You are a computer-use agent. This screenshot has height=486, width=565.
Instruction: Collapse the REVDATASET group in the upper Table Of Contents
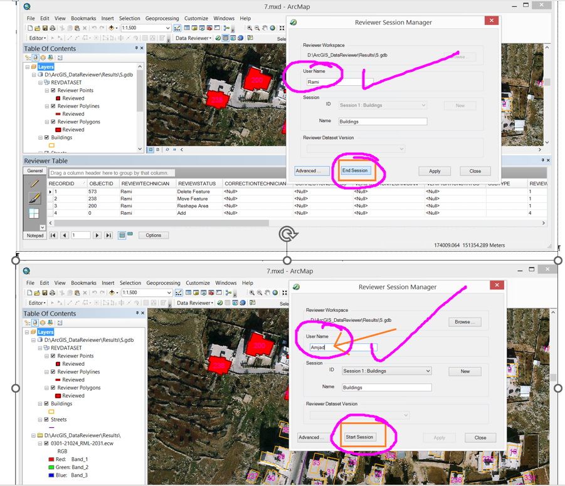point(41,83)
